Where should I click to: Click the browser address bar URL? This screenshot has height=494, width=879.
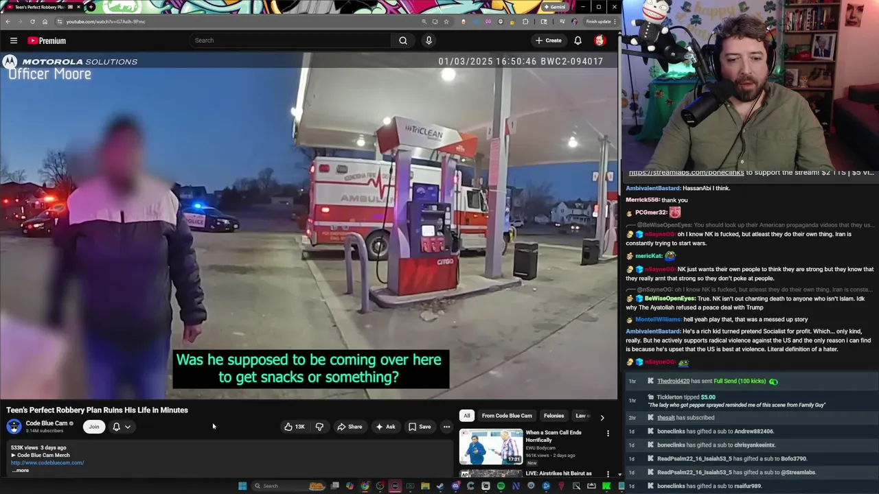[x=106, y=21]
